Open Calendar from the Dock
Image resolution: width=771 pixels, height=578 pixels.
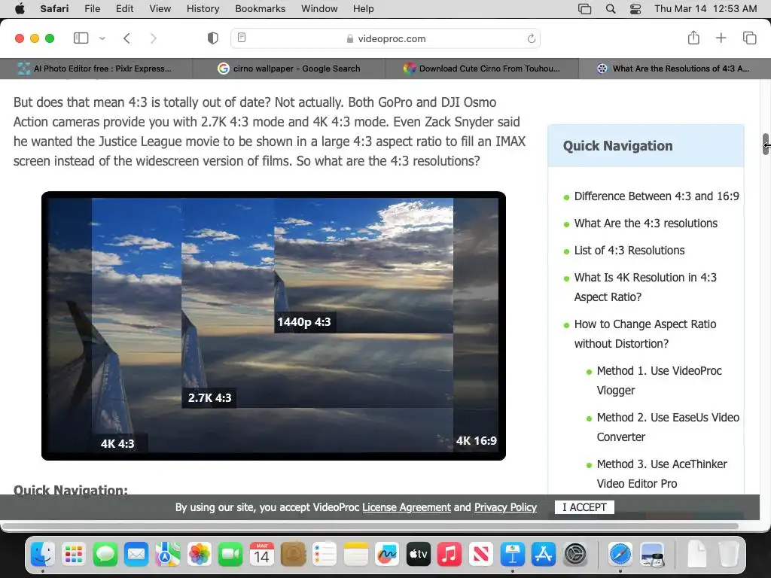click(261, 555)
